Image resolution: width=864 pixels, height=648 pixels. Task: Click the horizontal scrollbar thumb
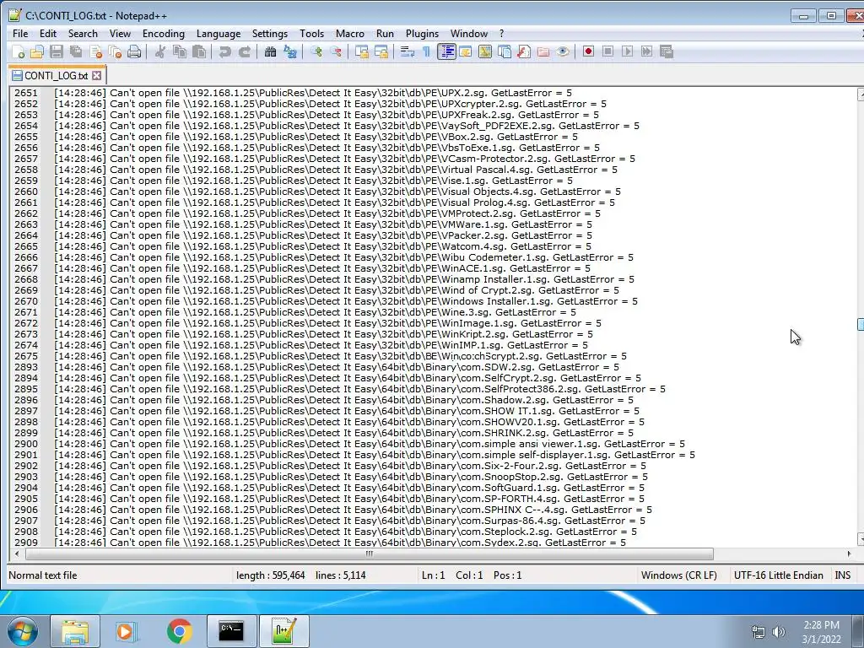pos(369,553)
